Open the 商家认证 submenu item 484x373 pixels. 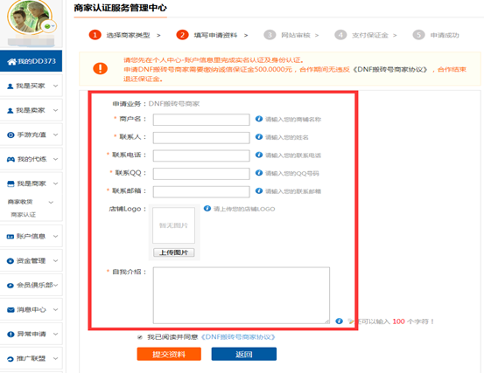[24, 215]
